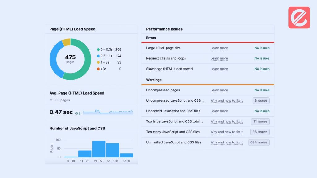Click Redirect chains and loops label
The image size is (317, 178).
[166, 58]
